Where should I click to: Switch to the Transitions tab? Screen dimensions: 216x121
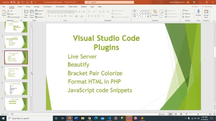pyautogui.click(x=47, y=7)
